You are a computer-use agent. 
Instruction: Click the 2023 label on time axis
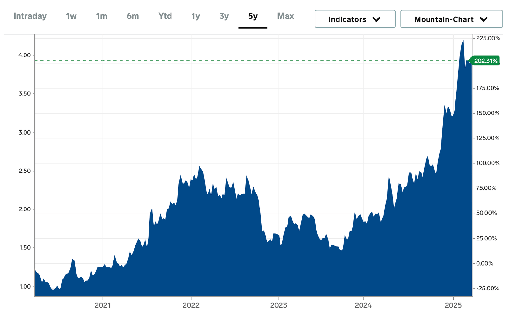point(279,305)
